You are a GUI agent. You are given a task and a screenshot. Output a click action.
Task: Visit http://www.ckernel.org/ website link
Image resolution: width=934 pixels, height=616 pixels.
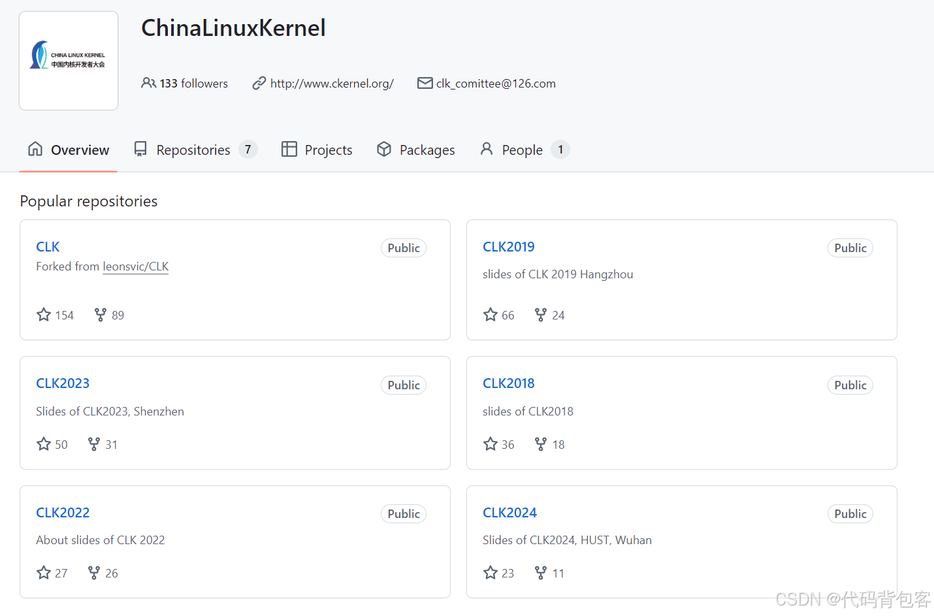tap(332, 84)
